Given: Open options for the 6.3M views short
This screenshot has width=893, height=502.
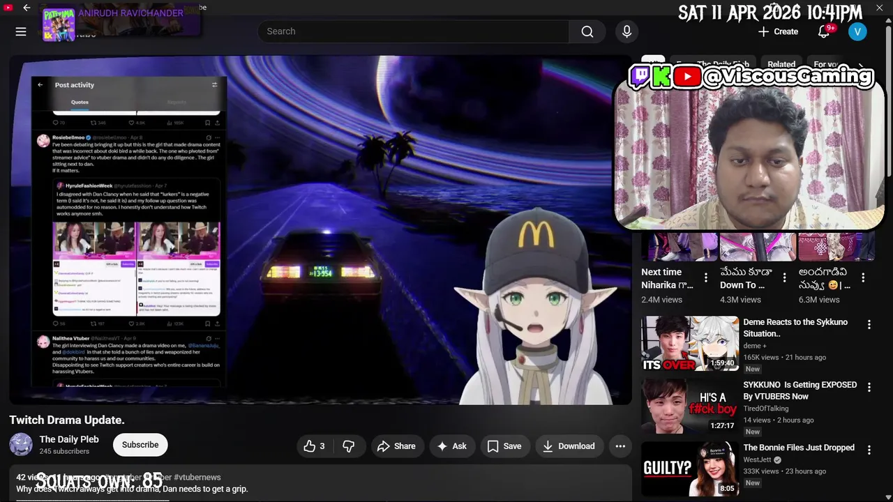Looking at the screenshot, I should click(x=863, y=277).
